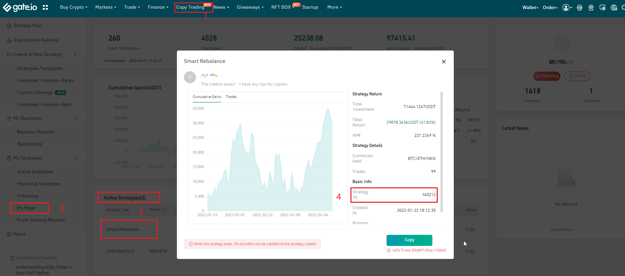Click the globe language and currency icon
Viewport: 625px width, 276px height.
point(614,7)
